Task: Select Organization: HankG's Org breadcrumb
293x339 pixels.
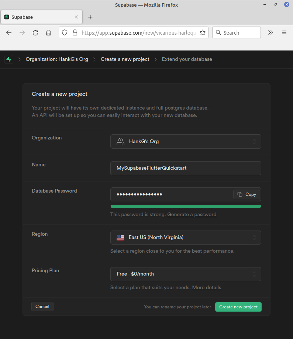Action: 57,59
